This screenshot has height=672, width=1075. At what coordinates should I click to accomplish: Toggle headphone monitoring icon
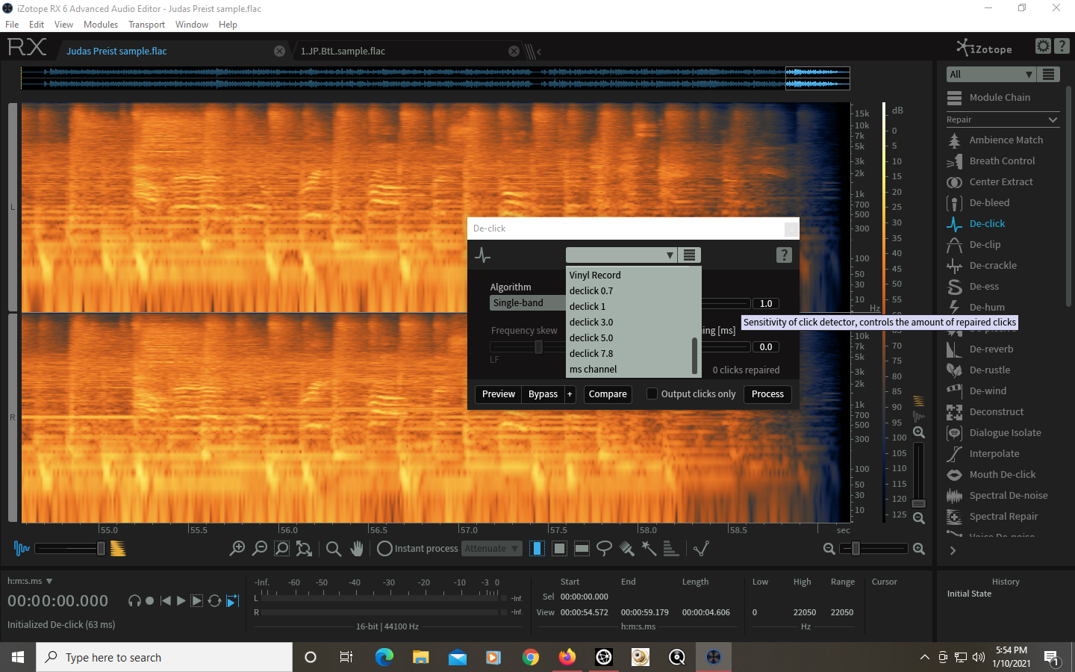134,601
